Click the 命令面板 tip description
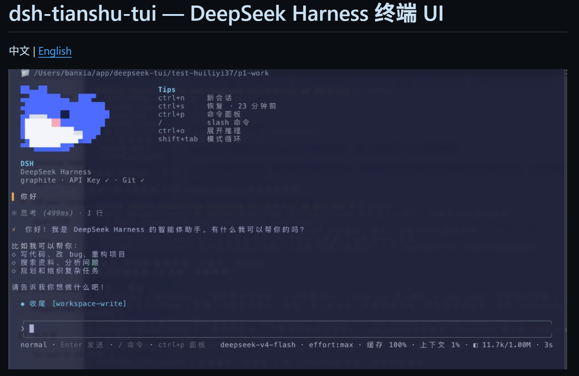The height and width of the screenshot is (376, 579). click(x=224, y=114)
